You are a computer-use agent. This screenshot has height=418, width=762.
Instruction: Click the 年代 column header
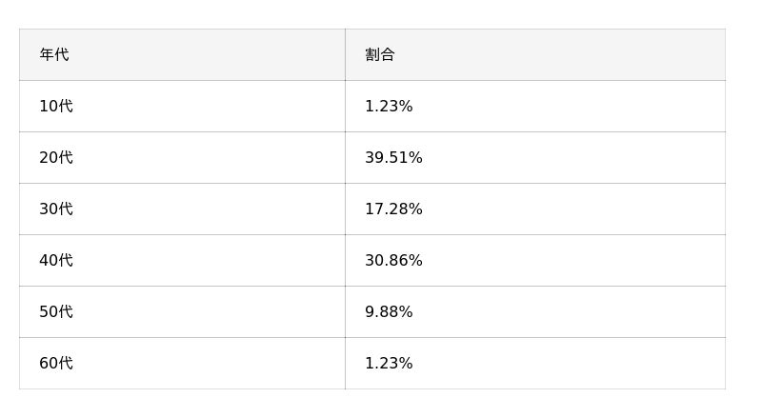(54, 55)
